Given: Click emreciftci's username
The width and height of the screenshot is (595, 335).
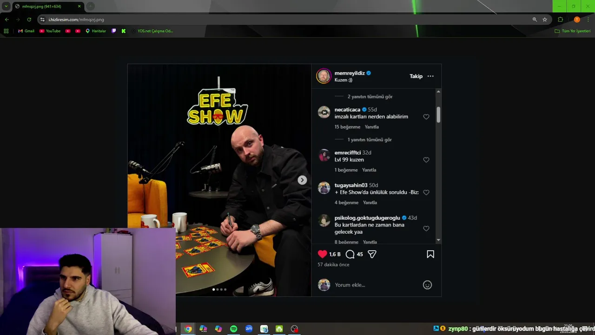Looking at the screenshot, I should (347, 153).
